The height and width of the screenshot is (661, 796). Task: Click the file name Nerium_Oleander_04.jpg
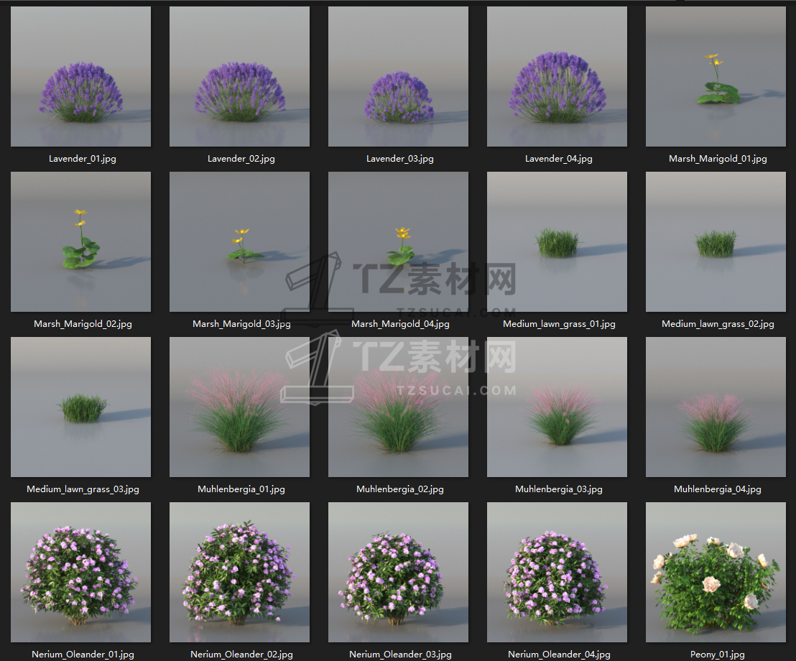559,655
